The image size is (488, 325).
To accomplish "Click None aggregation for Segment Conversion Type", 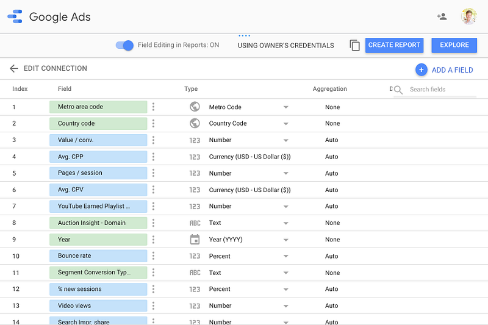I will click(x=332, y=273).
